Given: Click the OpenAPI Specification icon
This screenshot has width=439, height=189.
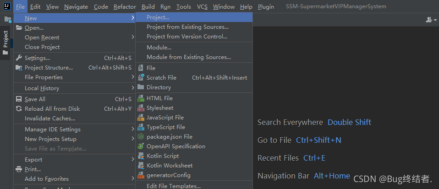Looking at the screenshot, I should 141,146.
